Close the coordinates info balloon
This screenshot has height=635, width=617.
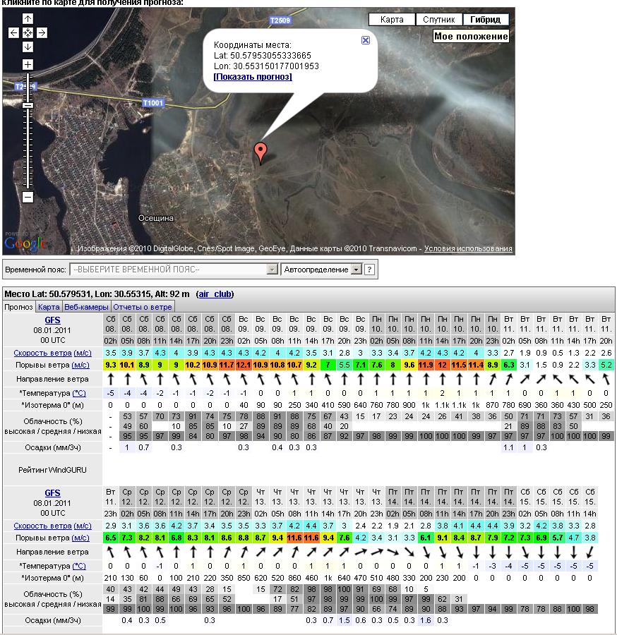[x=366, y=40]
